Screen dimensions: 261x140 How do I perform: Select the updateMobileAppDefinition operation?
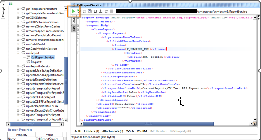[44, 71]
